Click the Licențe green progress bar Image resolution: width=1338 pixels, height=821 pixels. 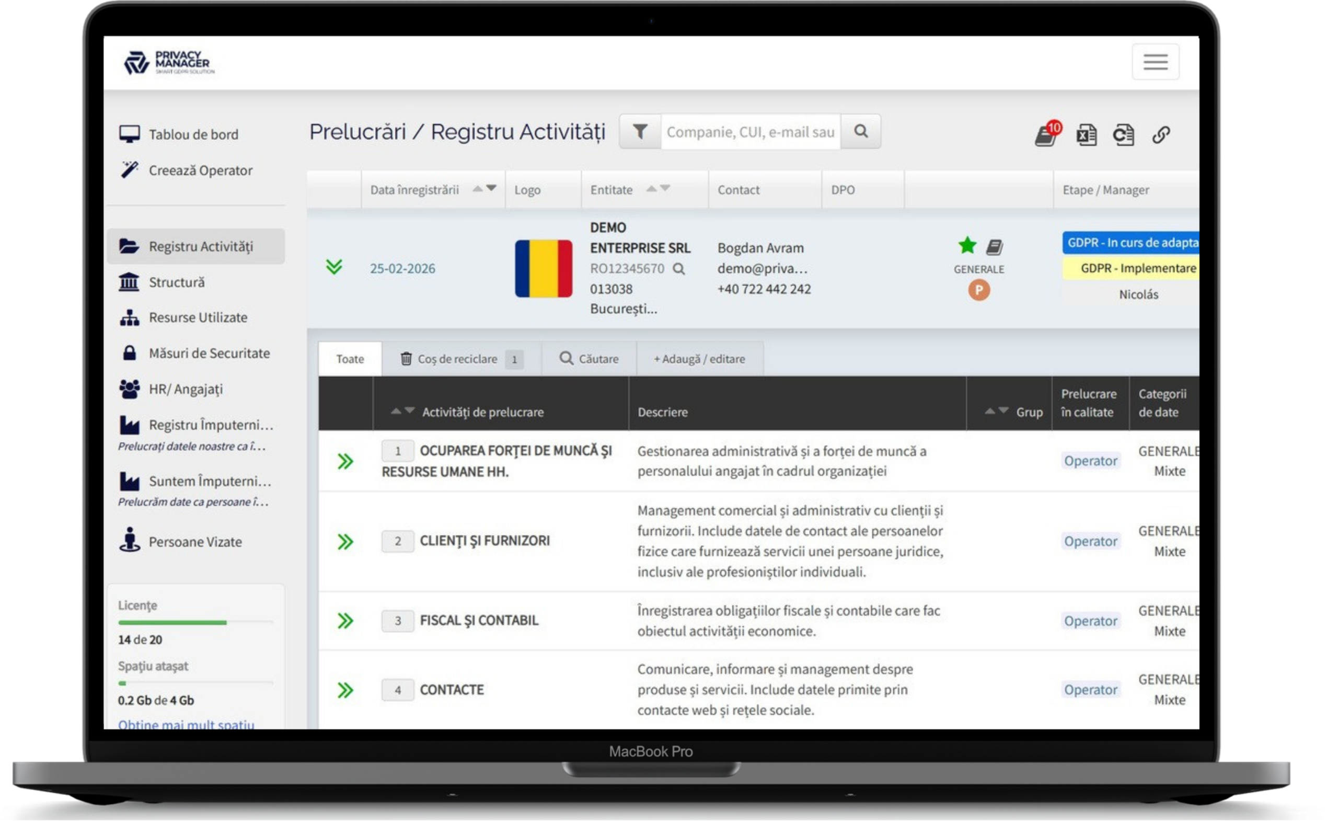172,623
